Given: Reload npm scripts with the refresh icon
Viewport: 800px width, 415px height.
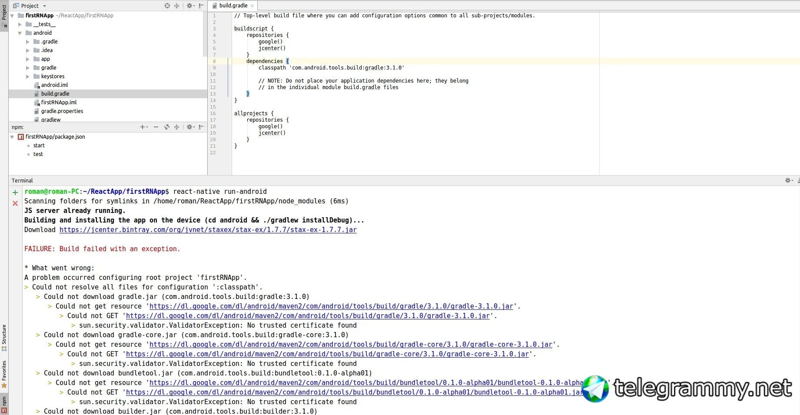Looking at the screenshot, I should (167, 127).
